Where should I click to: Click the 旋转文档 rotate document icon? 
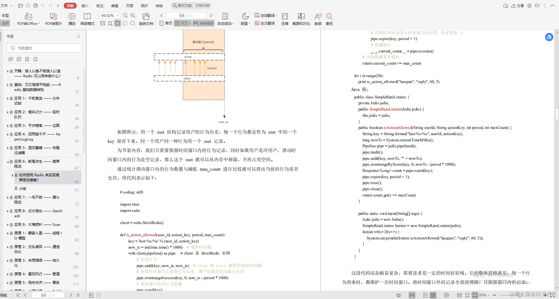(x=146, y=19)
